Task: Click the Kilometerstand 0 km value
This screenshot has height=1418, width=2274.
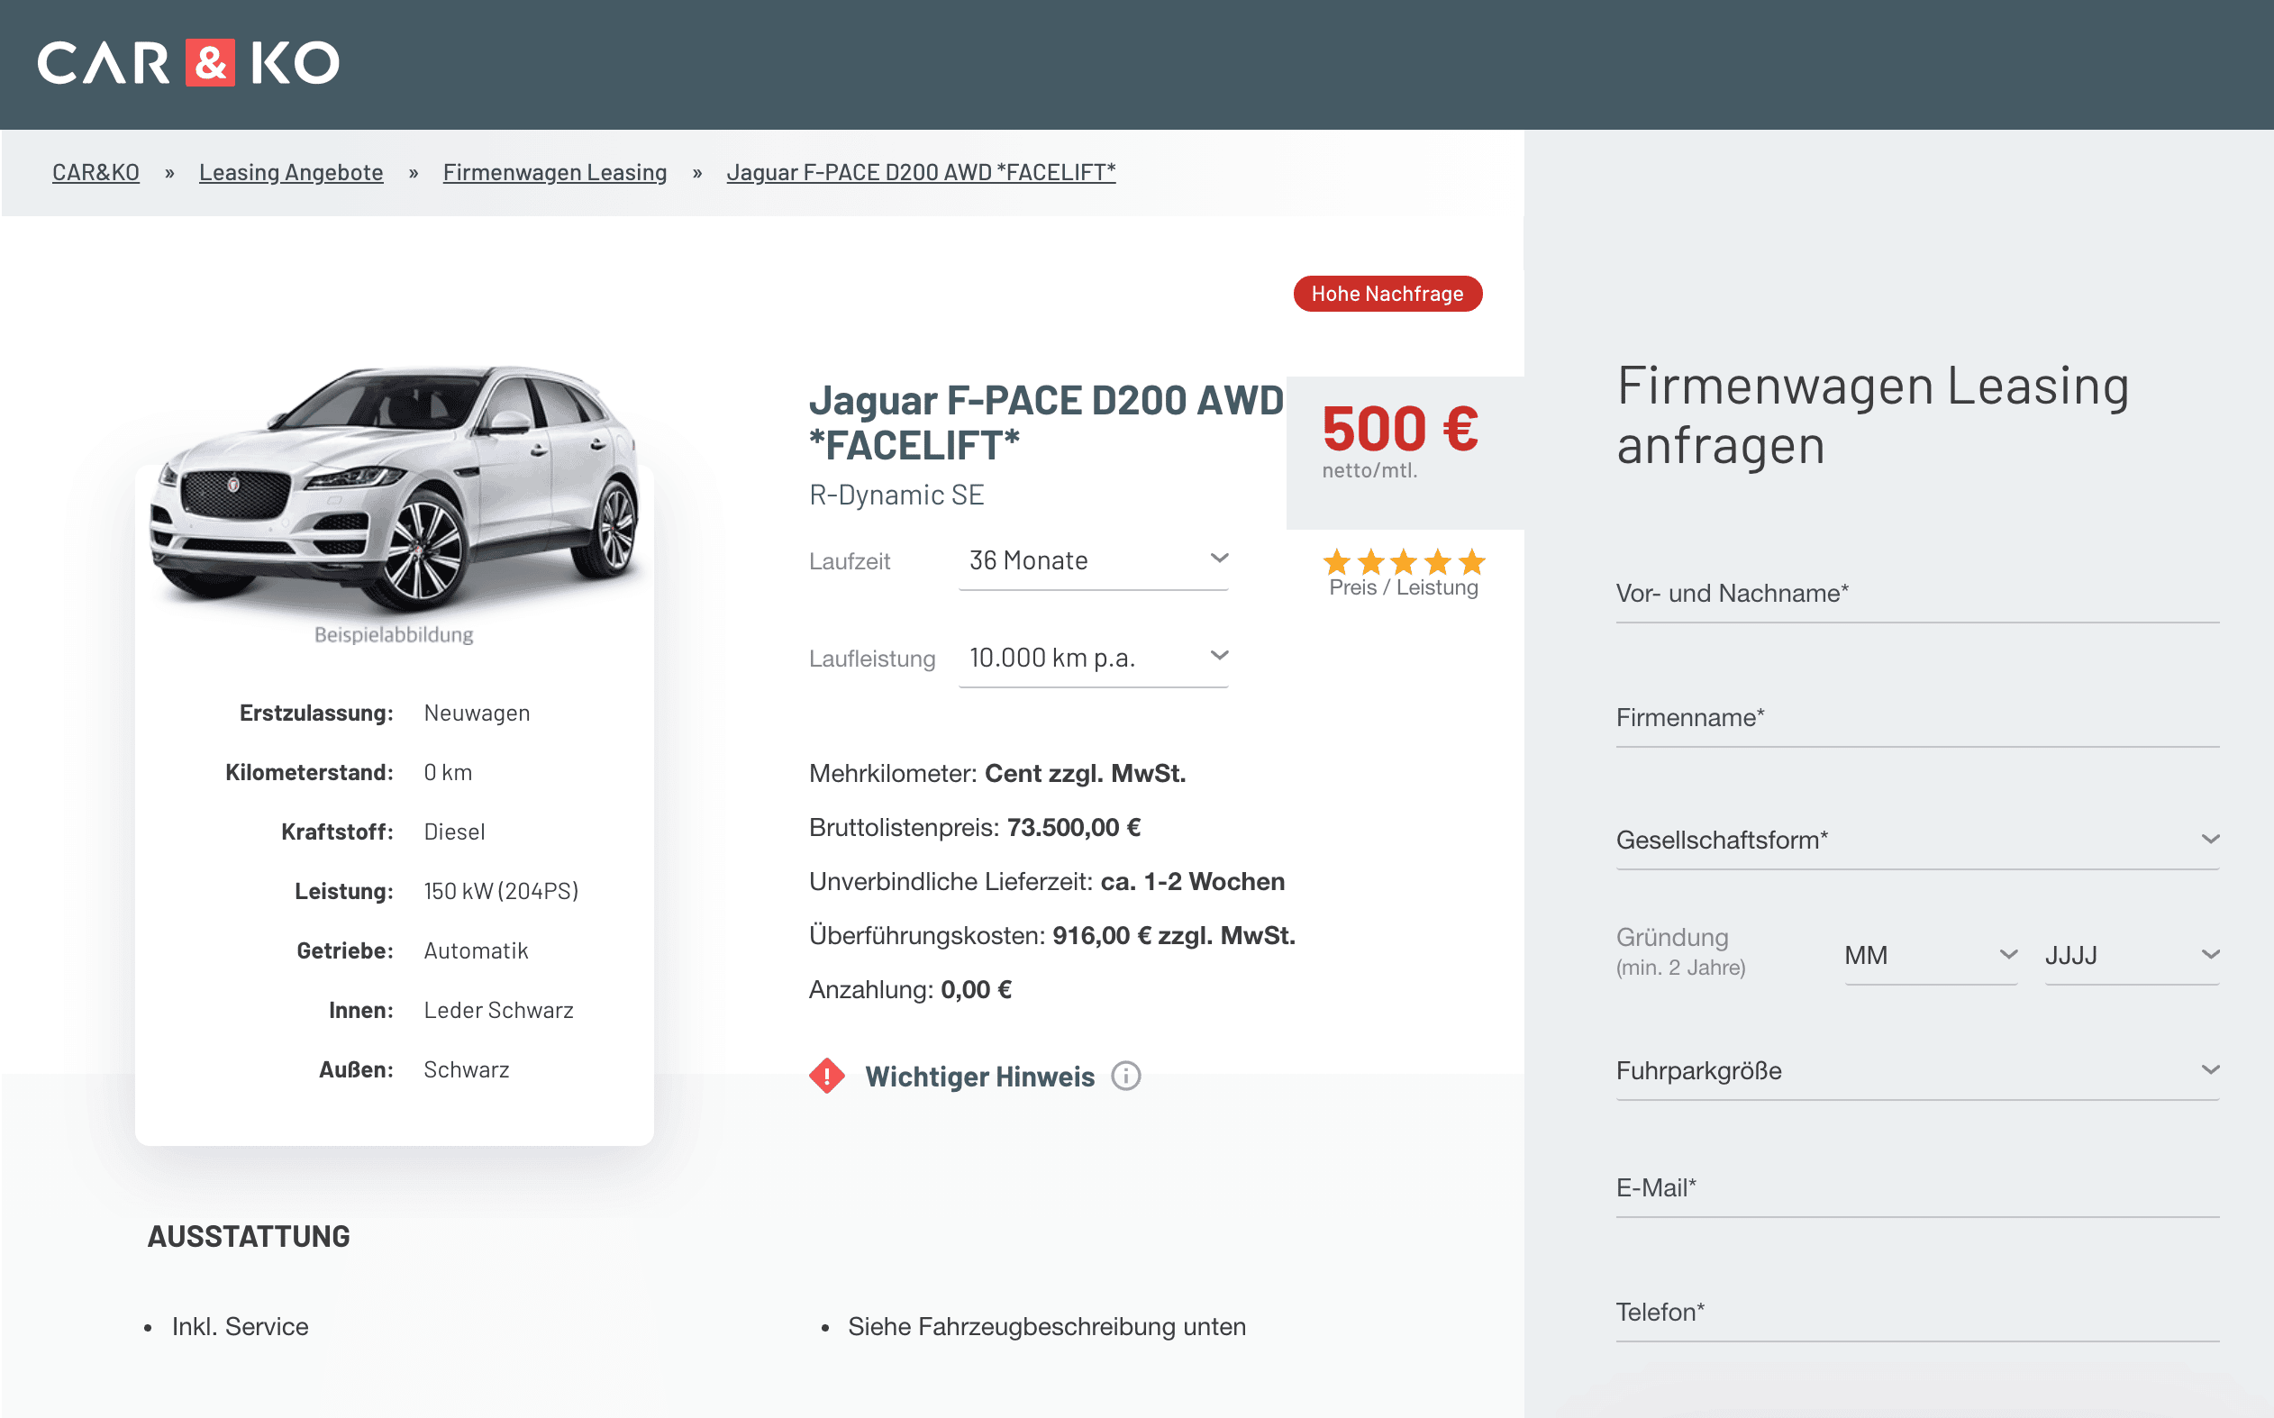Action: [x=447, y=773]
